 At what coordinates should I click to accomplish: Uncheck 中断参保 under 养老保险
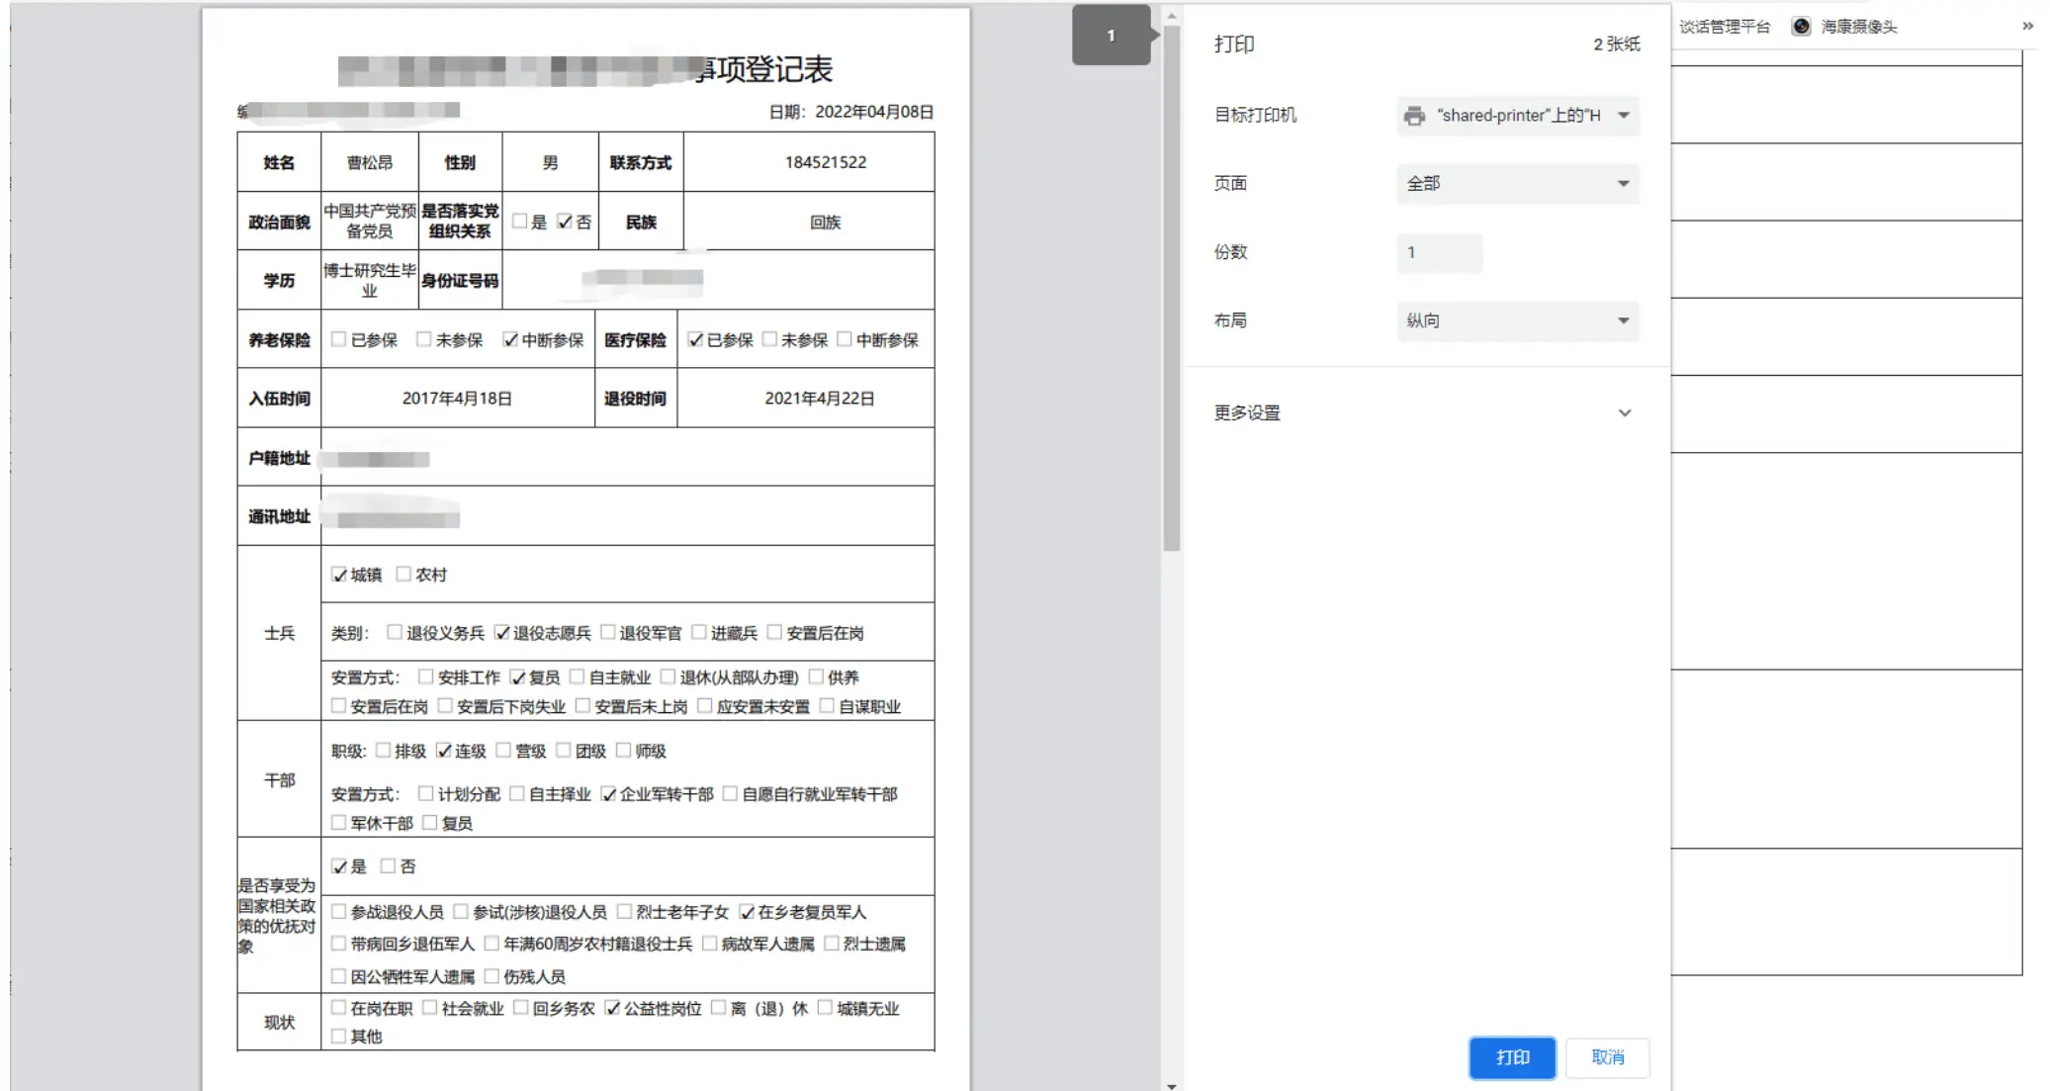click(510, 340)
